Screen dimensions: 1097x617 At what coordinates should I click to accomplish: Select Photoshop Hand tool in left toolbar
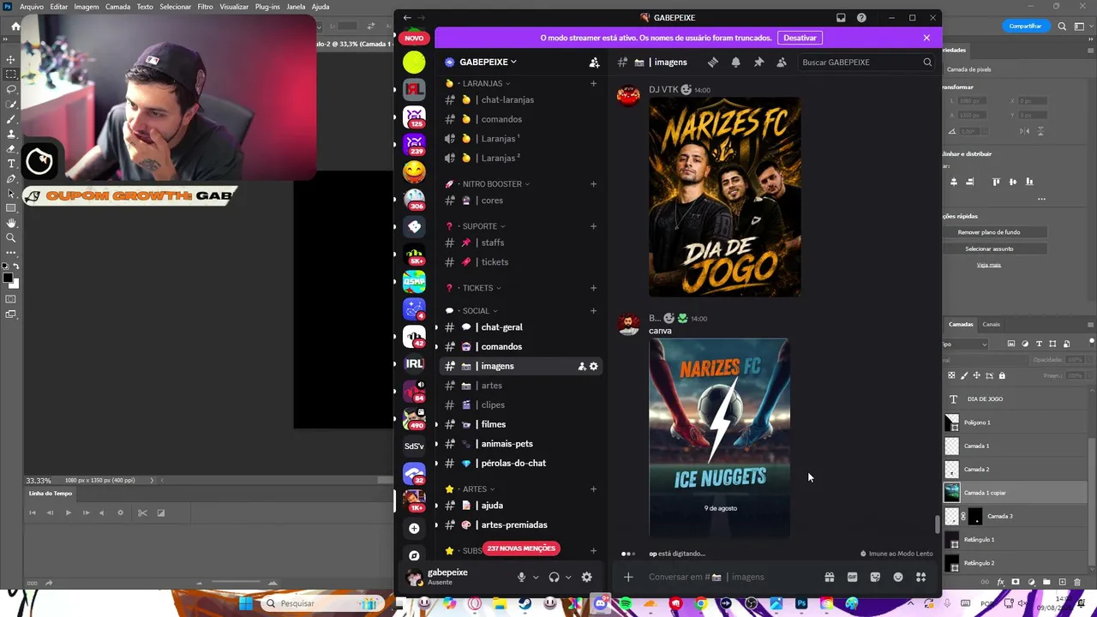point(11,223)
